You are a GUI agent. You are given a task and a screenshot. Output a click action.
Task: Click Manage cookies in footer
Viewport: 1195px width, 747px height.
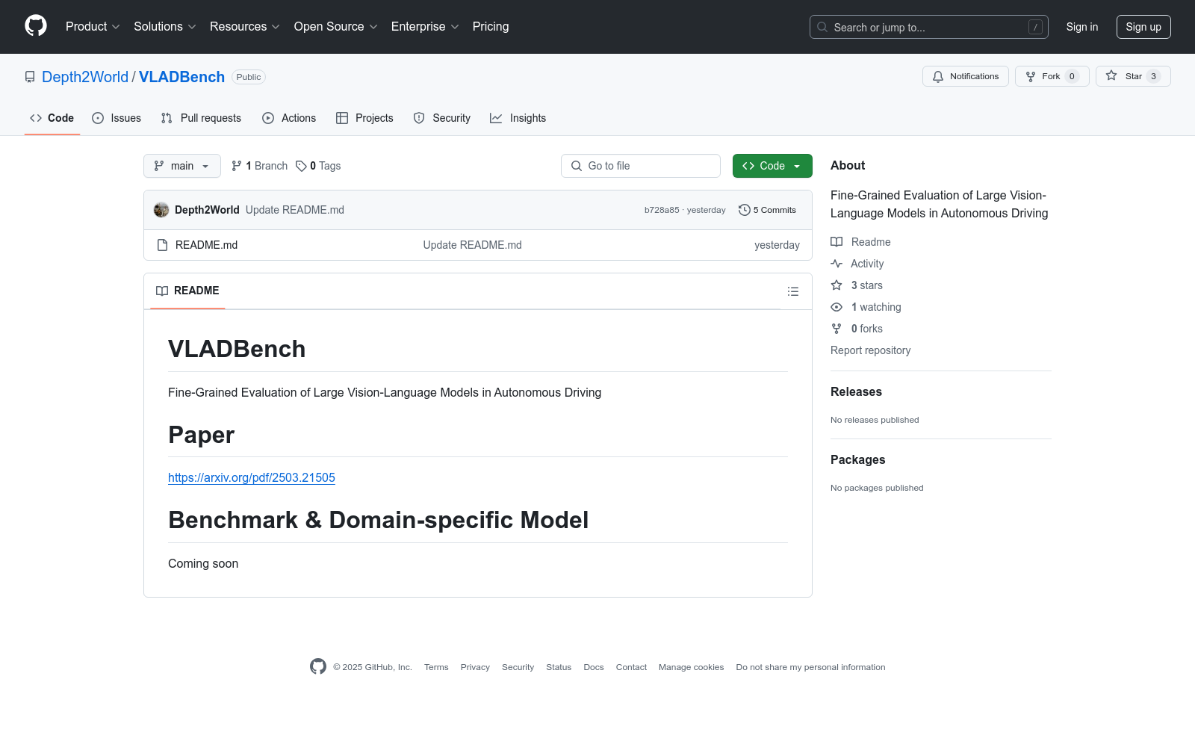click(x=691, y=667)
